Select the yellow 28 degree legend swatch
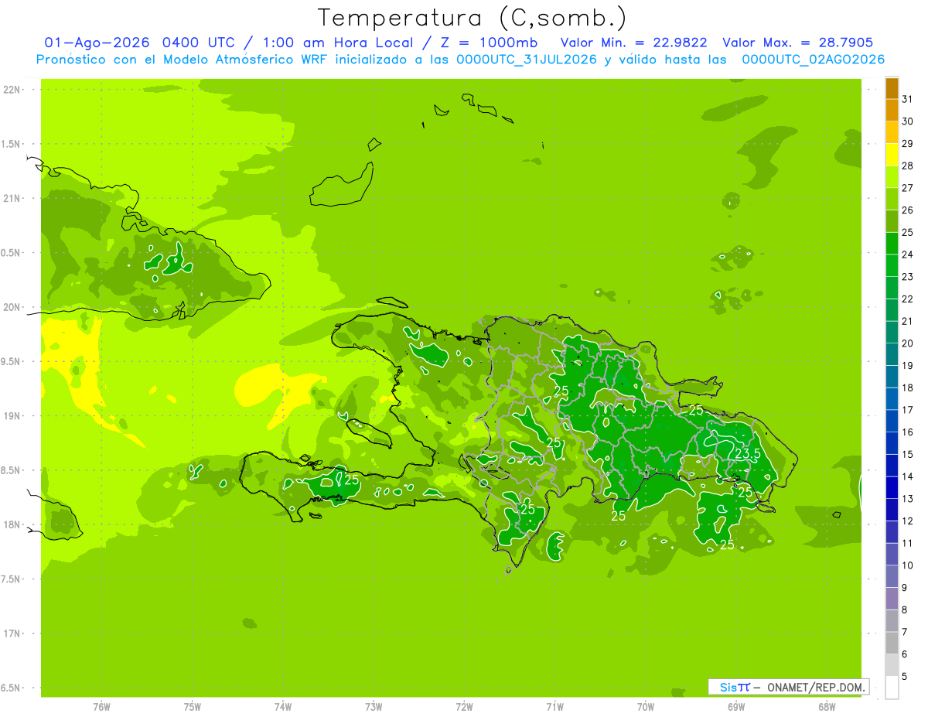Image resolution: width=928 pixels, height=717 pixels. click(x=892, y=155)
